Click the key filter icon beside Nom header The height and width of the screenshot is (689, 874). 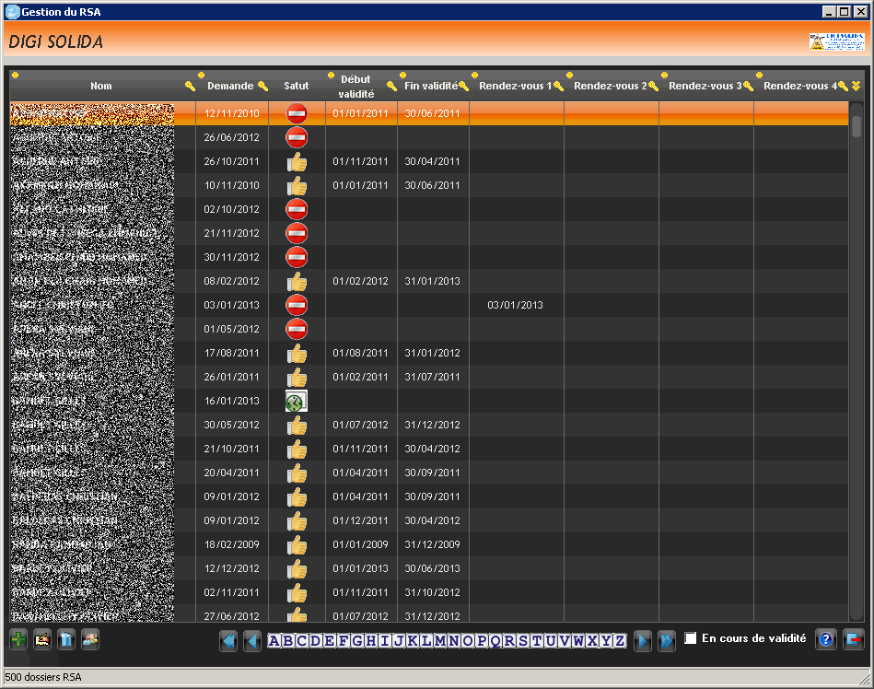(x=190, y=86)
